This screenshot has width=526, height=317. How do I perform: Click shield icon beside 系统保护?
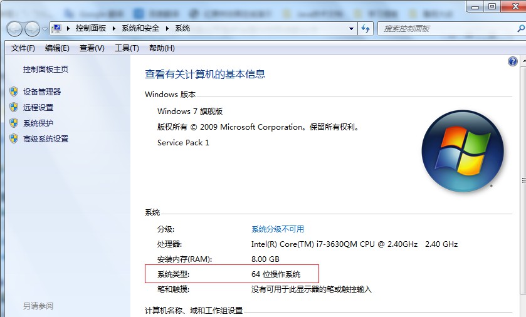[14, 123]
